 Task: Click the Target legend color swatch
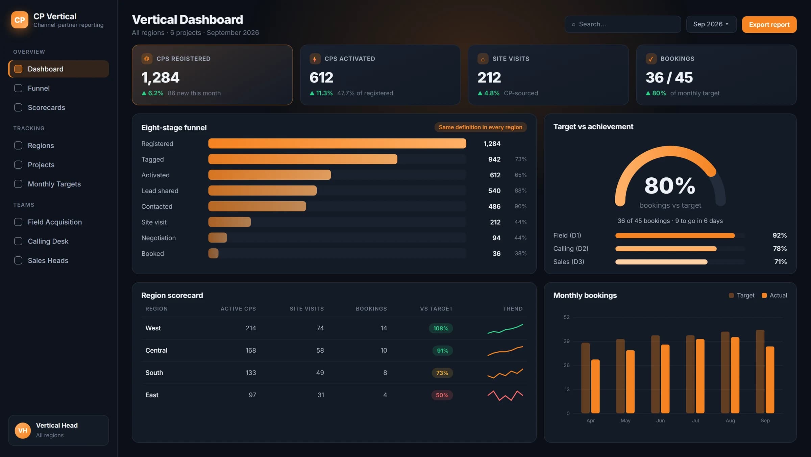tap(731, 296)
